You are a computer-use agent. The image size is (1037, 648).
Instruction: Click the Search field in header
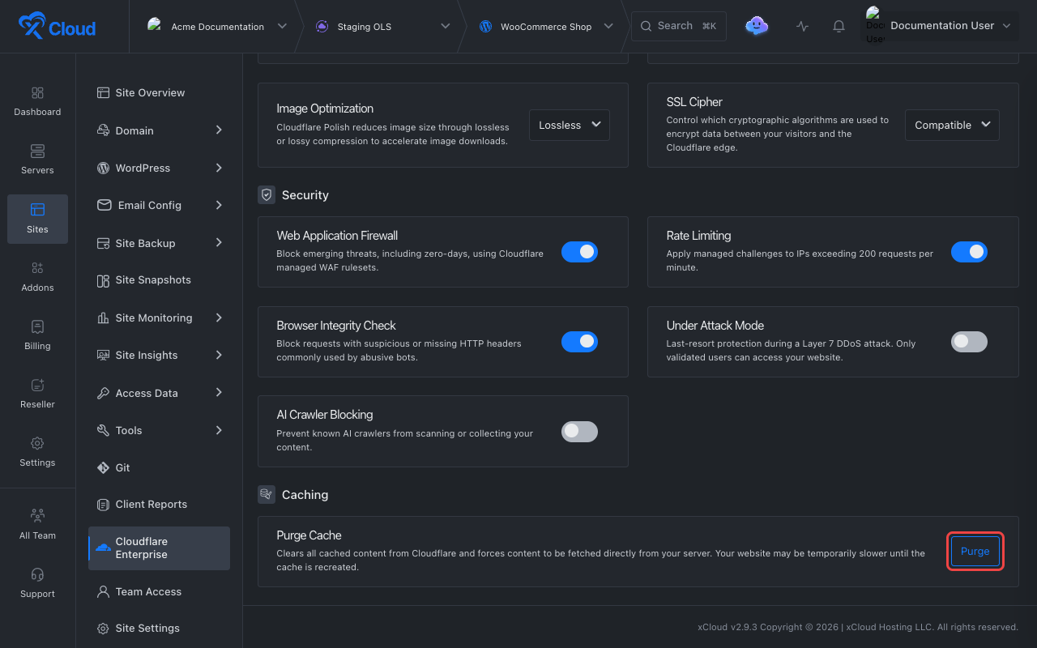679,26
